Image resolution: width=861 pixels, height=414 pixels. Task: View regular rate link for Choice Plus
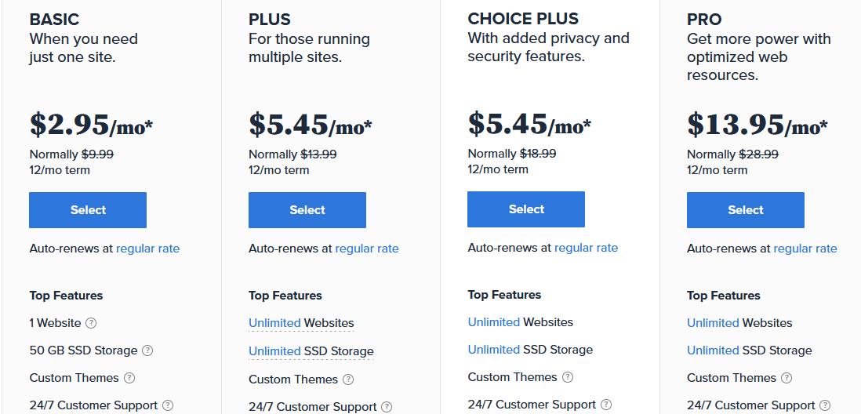pyautogui.click(x=586, y=249)
